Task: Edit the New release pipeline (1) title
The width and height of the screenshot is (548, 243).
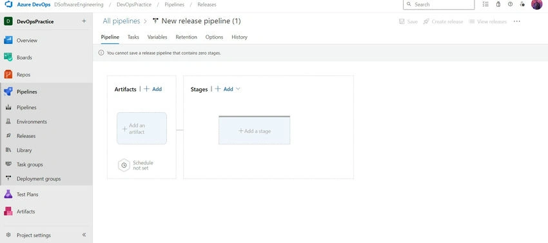Action: pyautogui.click(x=201, y=21)
